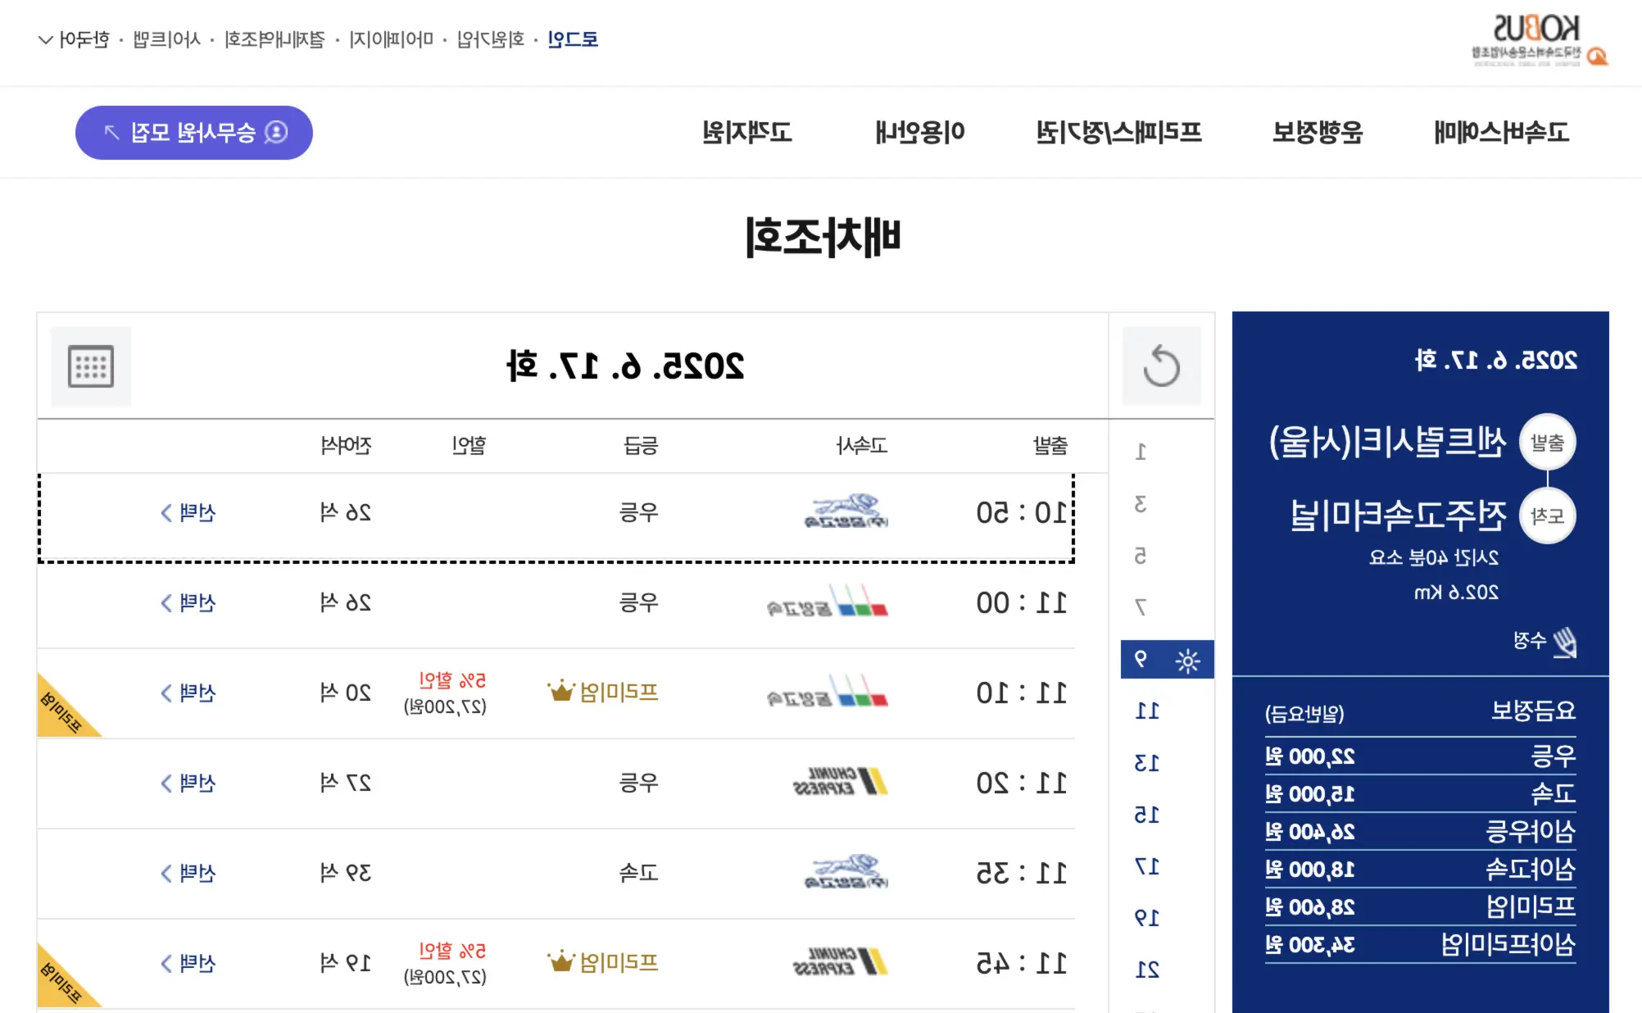
Task: Open the 마이페이지 link
Action: click(391, 39)
